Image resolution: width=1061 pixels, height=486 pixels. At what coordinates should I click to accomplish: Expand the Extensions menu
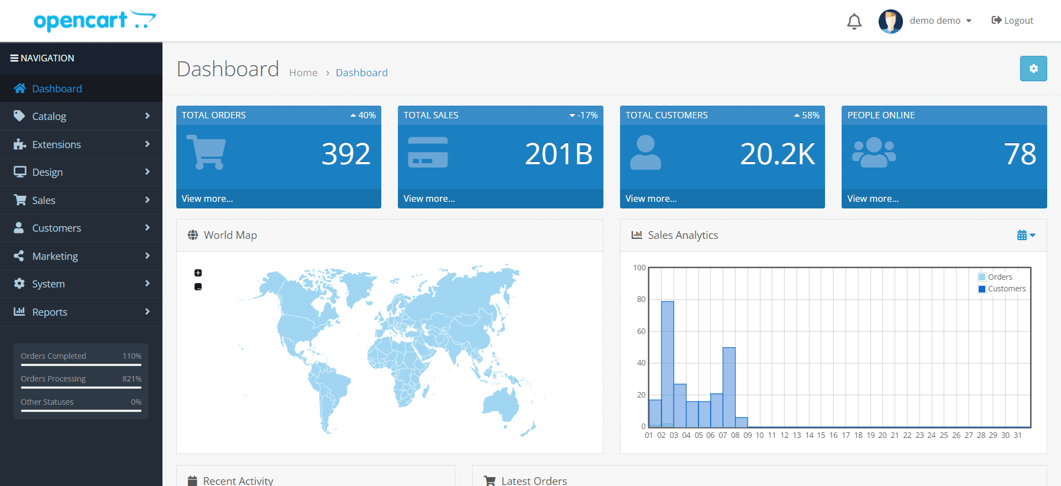(81, 144)
